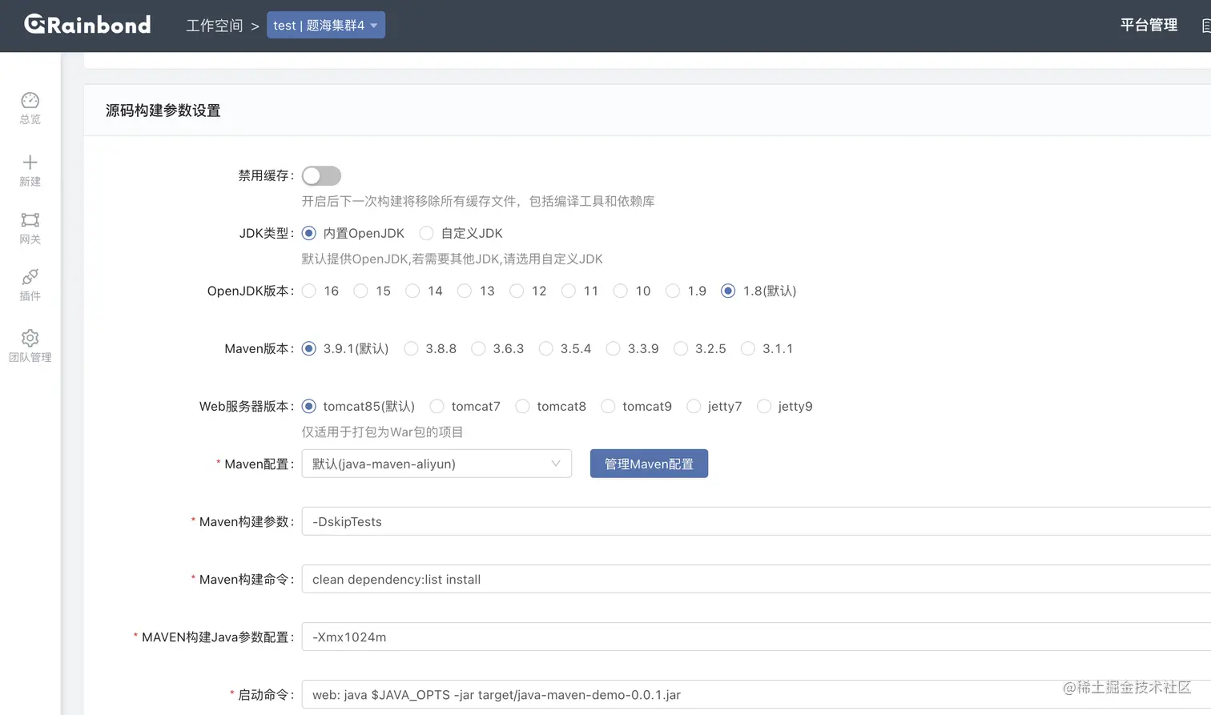Image resolution: width=1211 pixels, height=715 pixels.
Task: Toggle the 禁用缓存 switch
Action: [321, 175]
